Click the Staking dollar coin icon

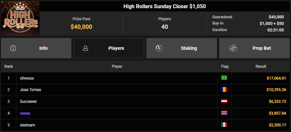coord(159,48)
